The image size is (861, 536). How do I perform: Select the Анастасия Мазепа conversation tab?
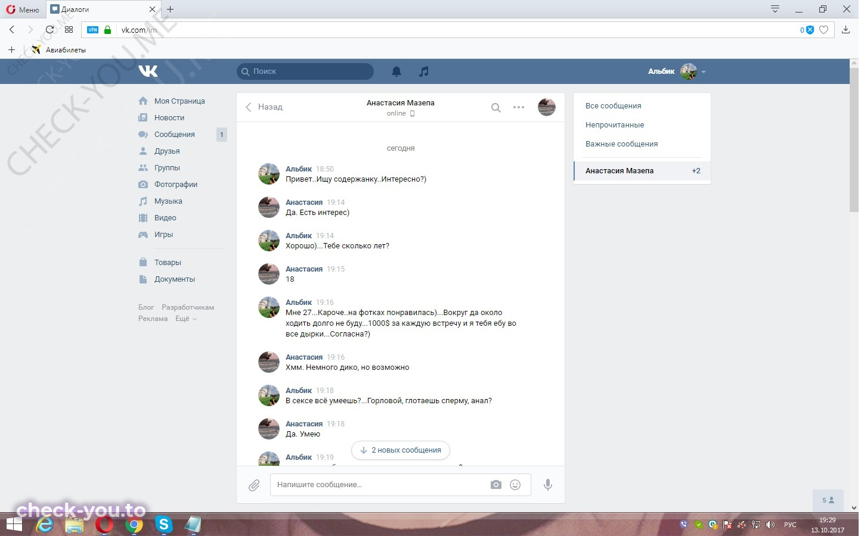click(x=642, y=171)
